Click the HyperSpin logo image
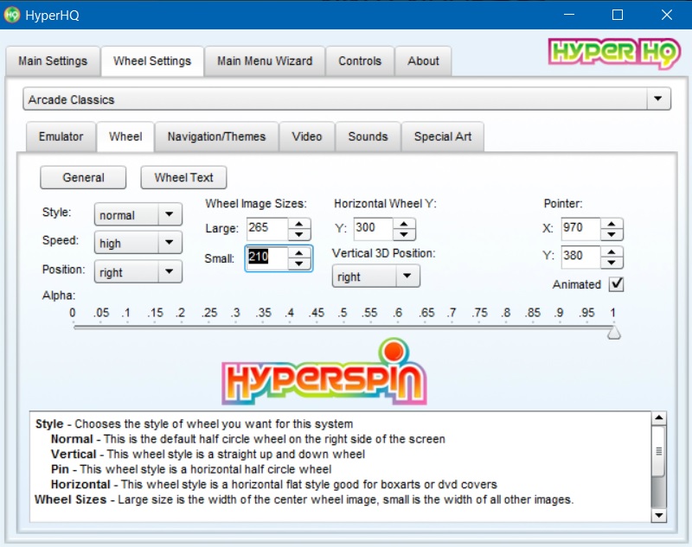This screenshot has width=692, height=547. pyautogui.click(x=324, y=372)
